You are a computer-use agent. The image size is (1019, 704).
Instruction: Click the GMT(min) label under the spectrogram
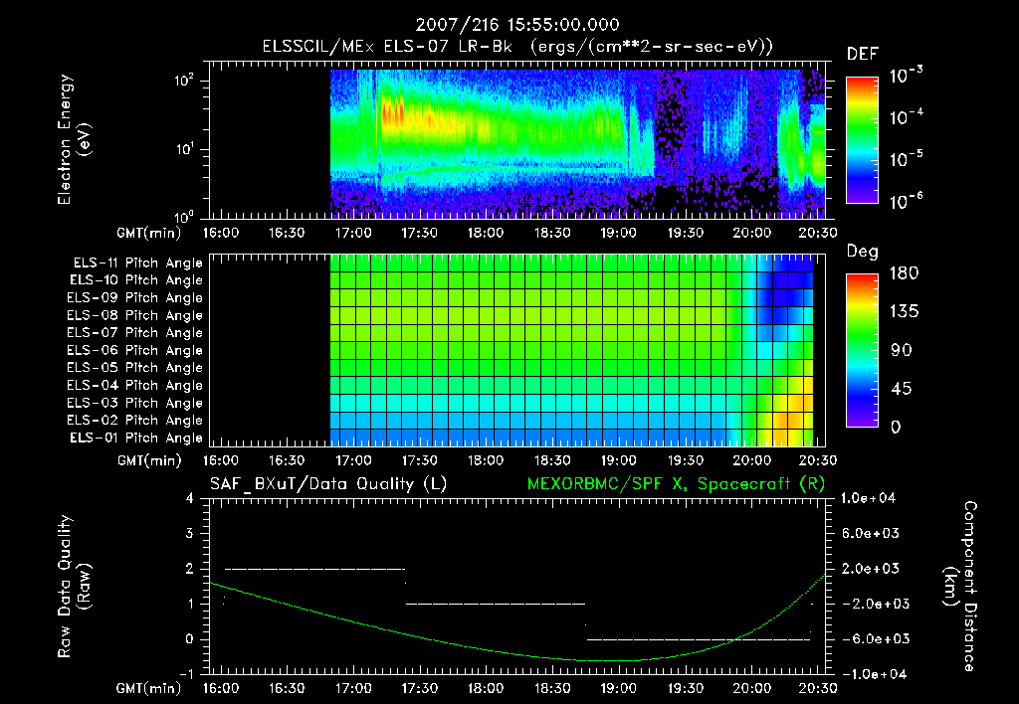coord(149,233)
